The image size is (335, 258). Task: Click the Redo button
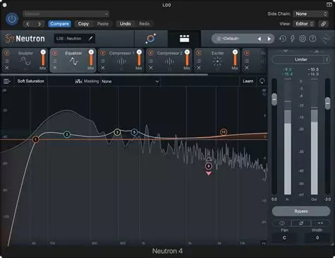click(x=144, y=24)
